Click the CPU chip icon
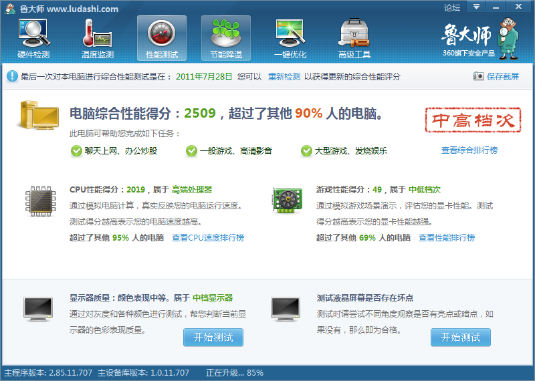 41,201
